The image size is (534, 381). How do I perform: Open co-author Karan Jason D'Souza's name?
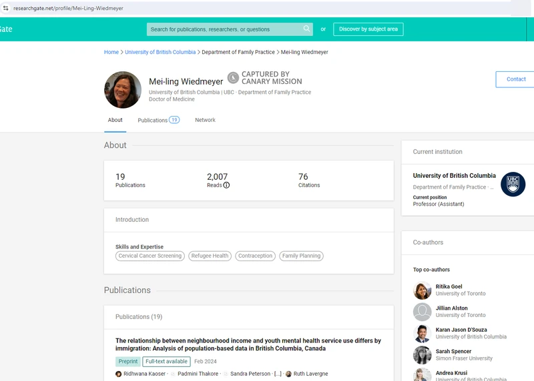461,330
